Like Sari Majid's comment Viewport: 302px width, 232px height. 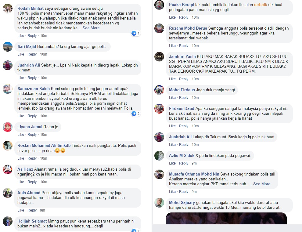click(x=21, y=54)
